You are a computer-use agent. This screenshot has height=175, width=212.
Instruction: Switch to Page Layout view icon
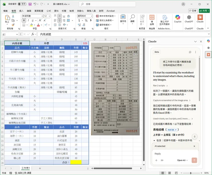tap(170, 173)
